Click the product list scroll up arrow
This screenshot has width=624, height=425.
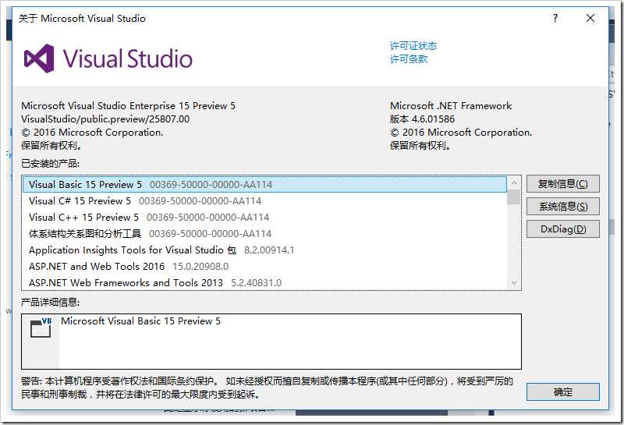coord(514,183)
